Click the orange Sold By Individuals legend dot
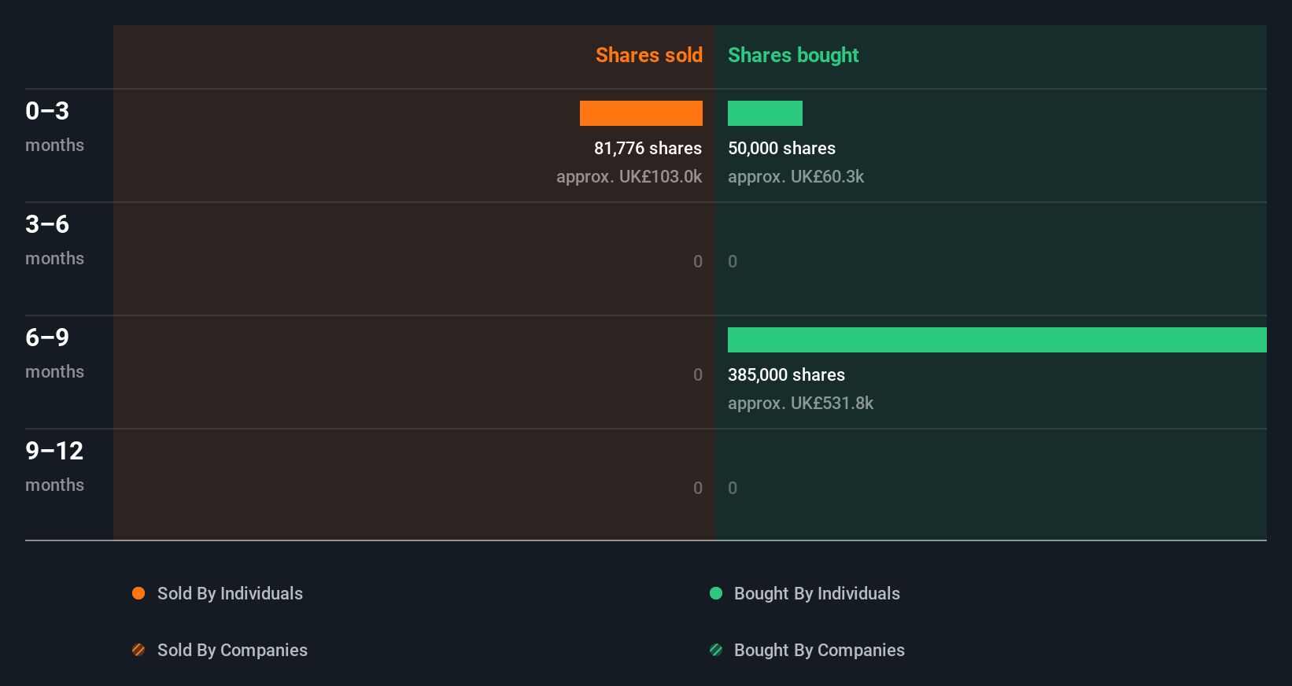The image size is (1292, 686). [x=138, y=593]
